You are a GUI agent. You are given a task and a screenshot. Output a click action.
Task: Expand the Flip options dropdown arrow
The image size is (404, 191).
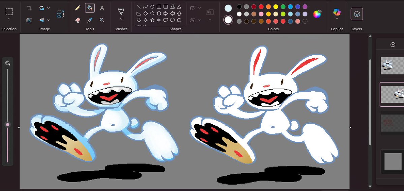(x=49, y=20)
